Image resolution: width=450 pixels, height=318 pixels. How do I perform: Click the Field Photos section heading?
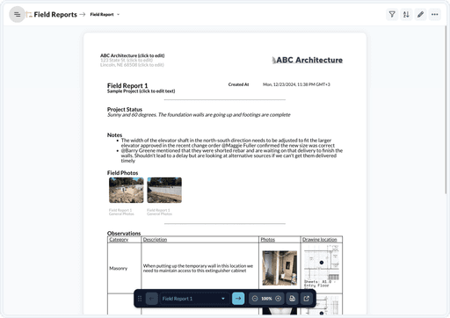(x=122, y=173)
